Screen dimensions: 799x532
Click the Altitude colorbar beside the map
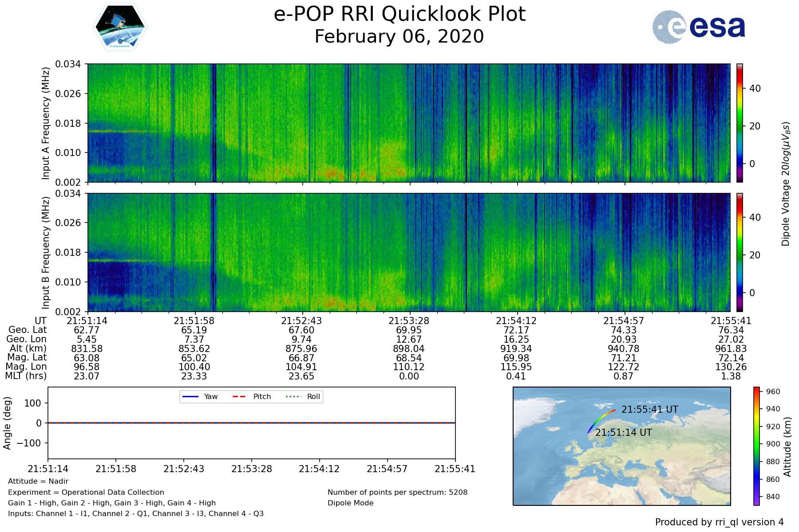756,446
